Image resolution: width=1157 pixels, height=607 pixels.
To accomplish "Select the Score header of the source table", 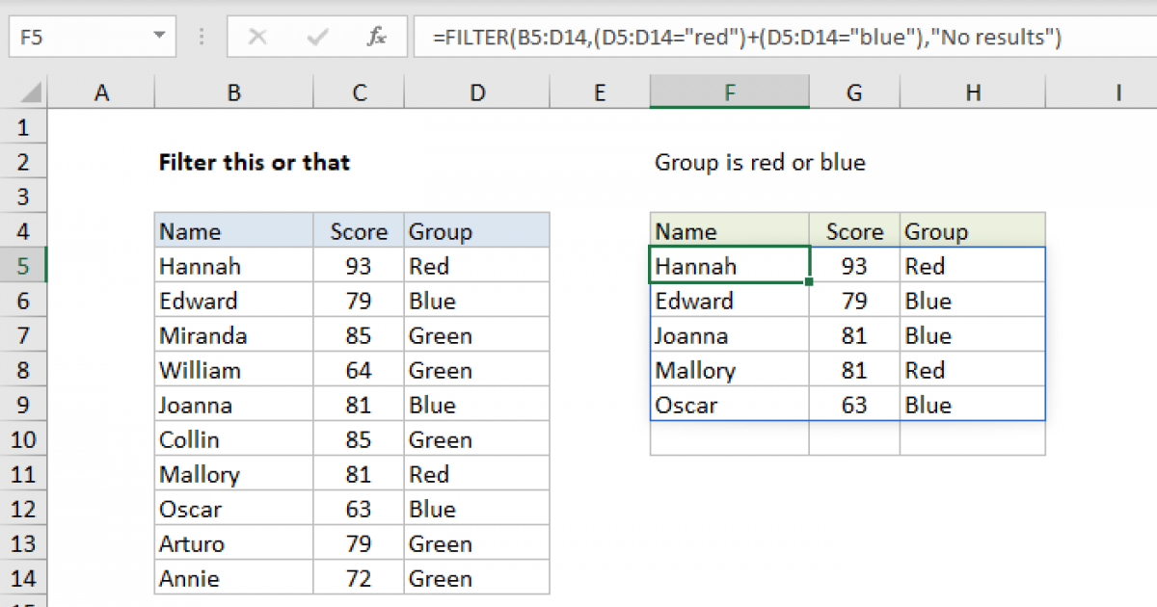I will point(359,230).
